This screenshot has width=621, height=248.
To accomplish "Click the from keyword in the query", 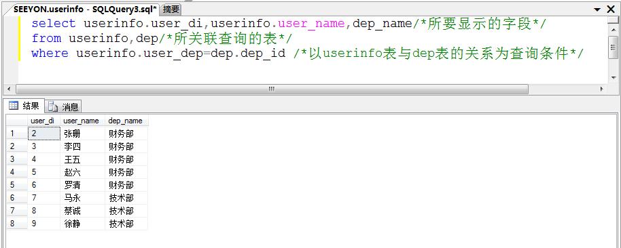I will coord(46,39).
